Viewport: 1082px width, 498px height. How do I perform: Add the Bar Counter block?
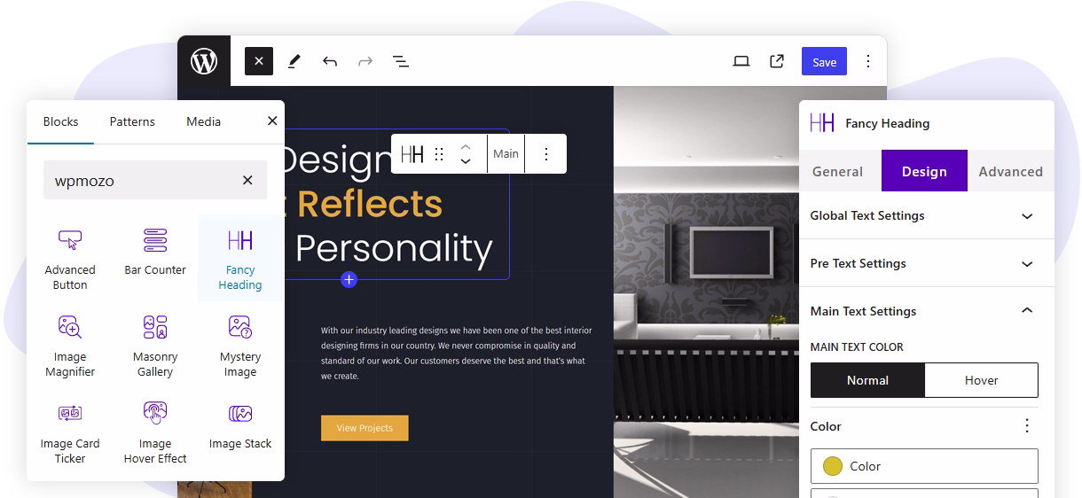point(155,252)
